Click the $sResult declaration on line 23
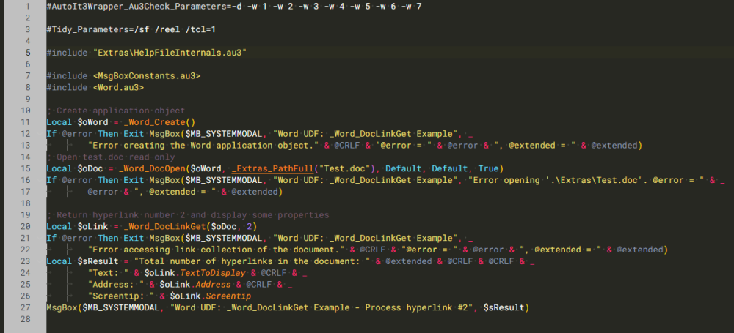The height and width of the screenshot is (333, 734). pyautogui.click(x=98, y=261)
